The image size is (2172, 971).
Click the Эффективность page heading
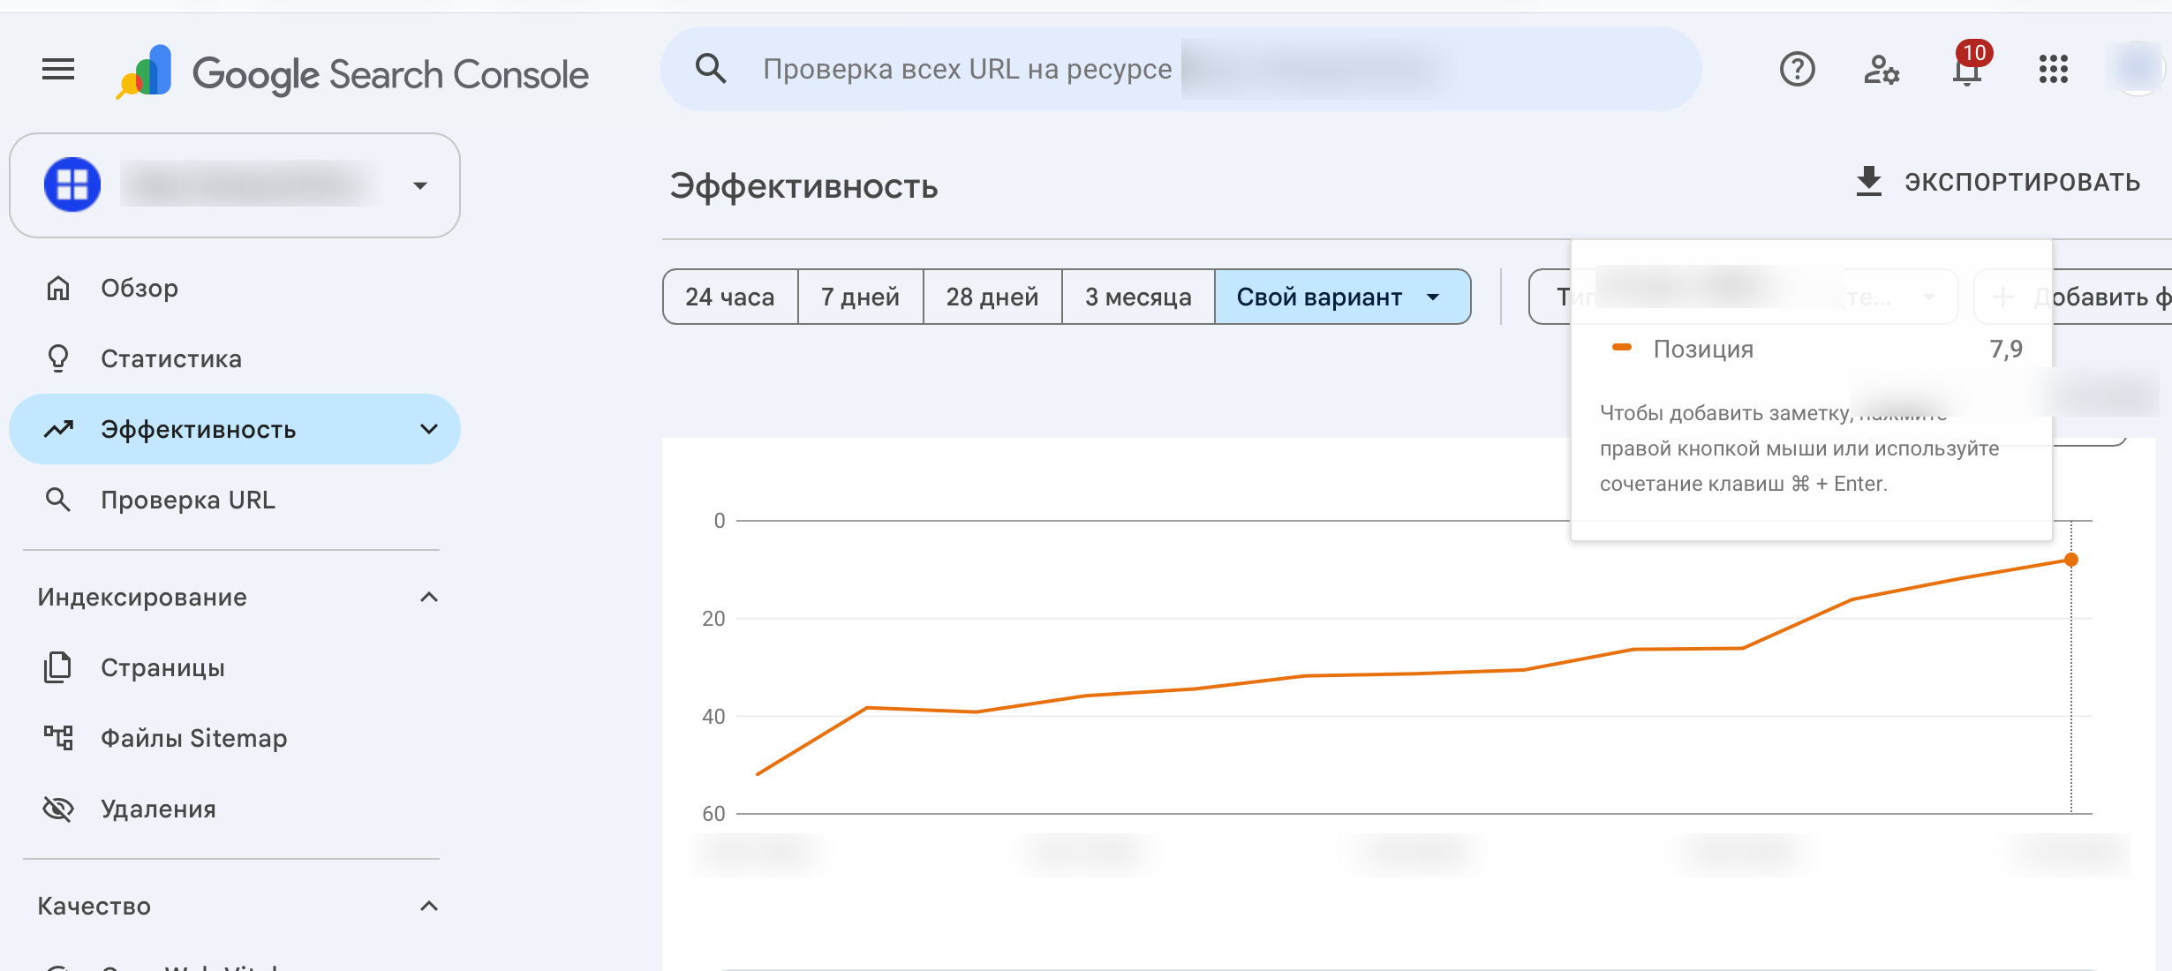[x=803, y=186]
